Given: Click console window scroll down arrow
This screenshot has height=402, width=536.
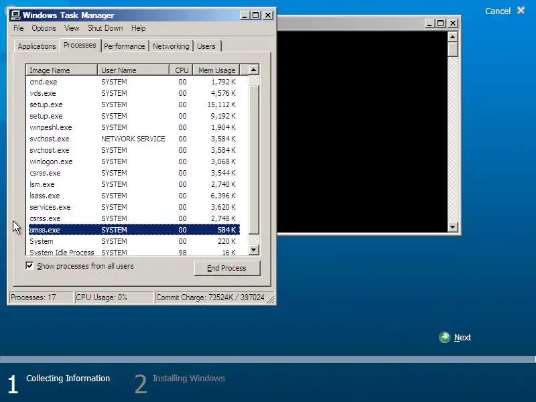Looking at the screenshot, I should pyautogui.click(x=453, y=226).
